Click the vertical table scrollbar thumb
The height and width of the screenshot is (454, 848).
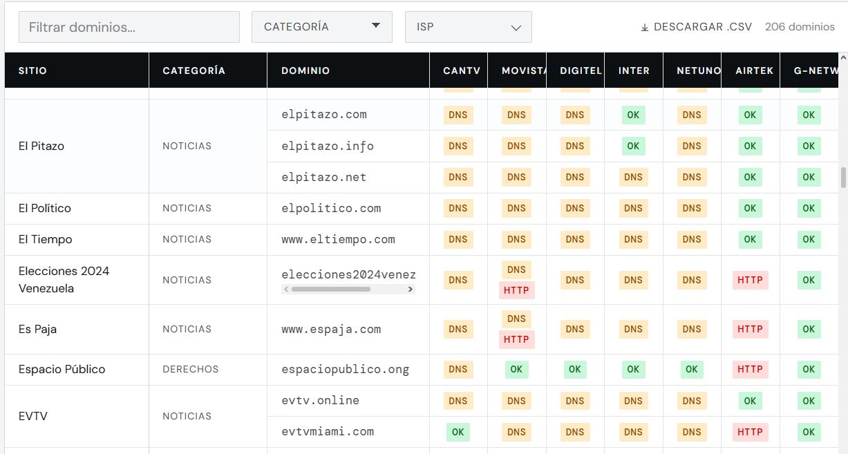click(843, 178)
